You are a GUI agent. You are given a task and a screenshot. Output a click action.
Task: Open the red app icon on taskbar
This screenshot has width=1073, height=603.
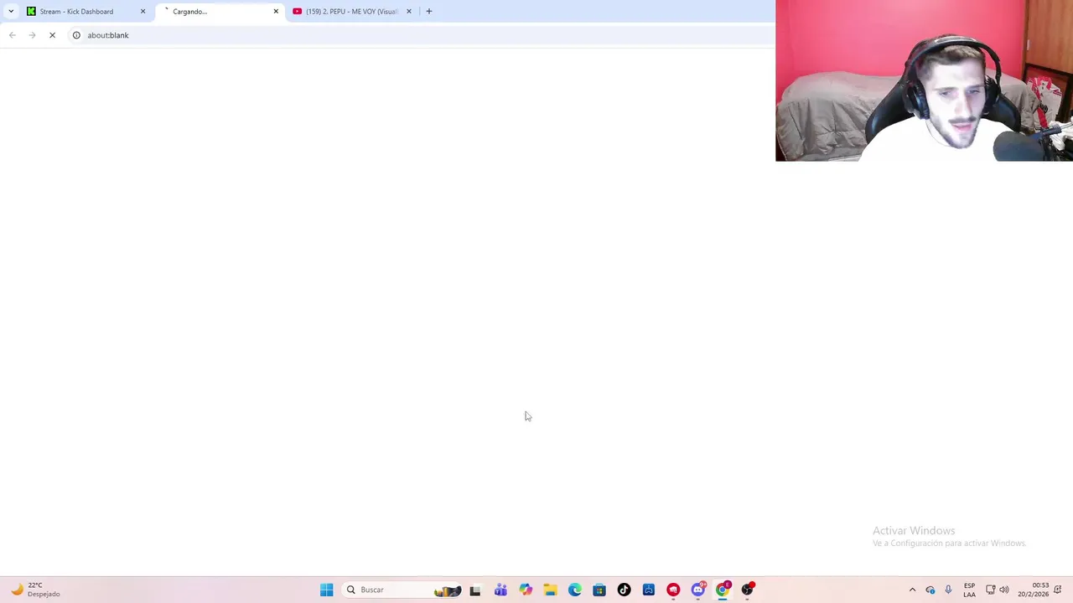[673, 590]
